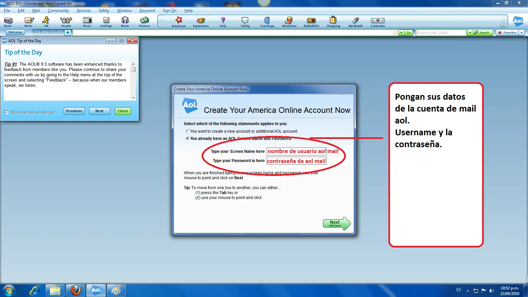Open the Edit menu
Viewport: 528px width, 297px height.
(x=21, y=11)
